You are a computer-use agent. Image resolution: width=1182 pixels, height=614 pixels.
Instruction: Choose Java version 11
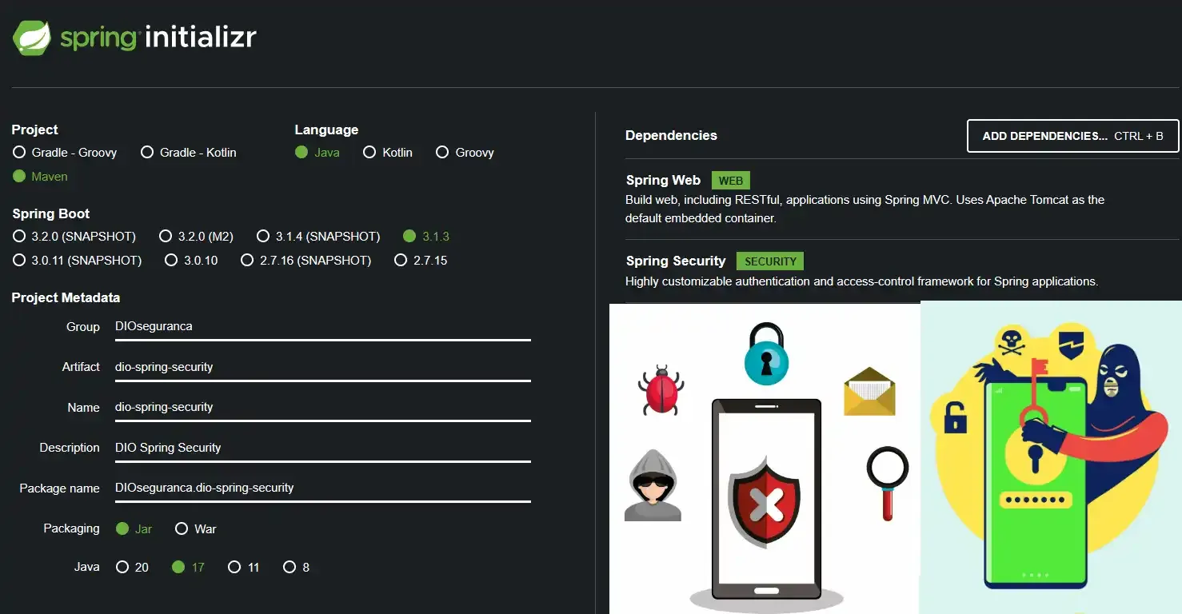pos(244,568)
